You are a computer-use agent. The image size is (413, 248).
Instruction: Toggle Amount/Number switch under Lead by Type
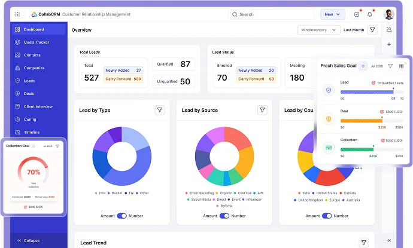[122, 216]
